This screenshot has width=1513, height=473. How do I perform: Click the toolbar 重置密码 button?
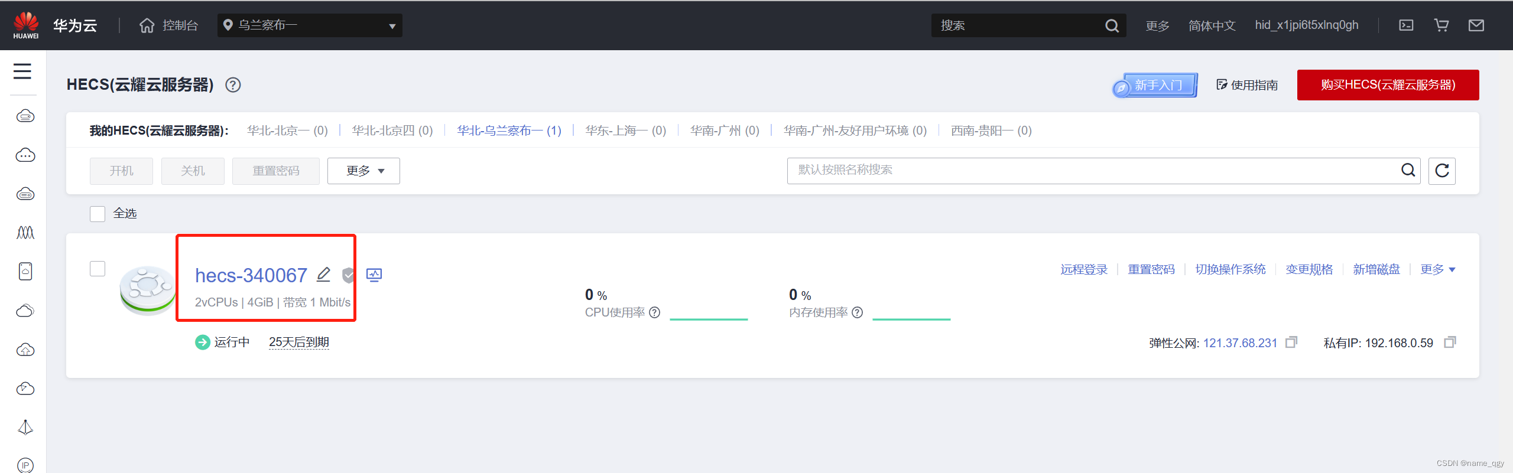(276, 171)
